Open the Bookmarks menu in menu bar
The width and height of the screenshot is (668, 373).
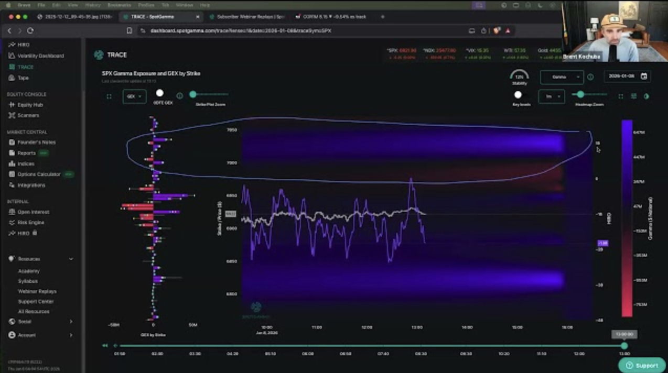pos(119,5)
